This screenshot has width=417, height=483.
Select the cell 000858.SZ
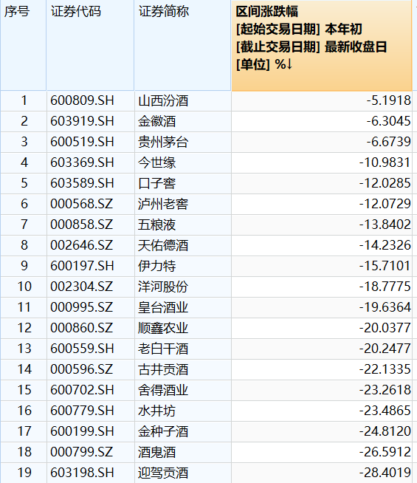pos(91,225)
